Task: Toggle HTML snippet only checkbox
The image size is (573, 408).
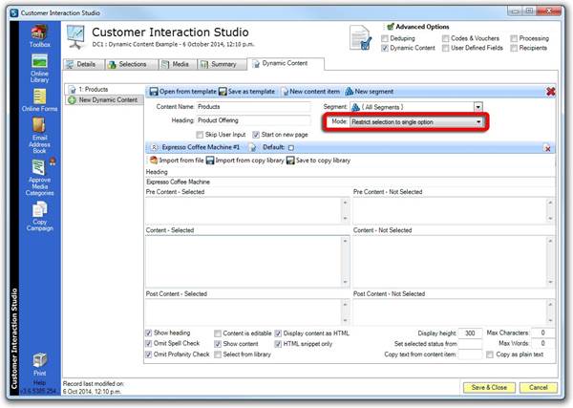Action: coord(278,344)
